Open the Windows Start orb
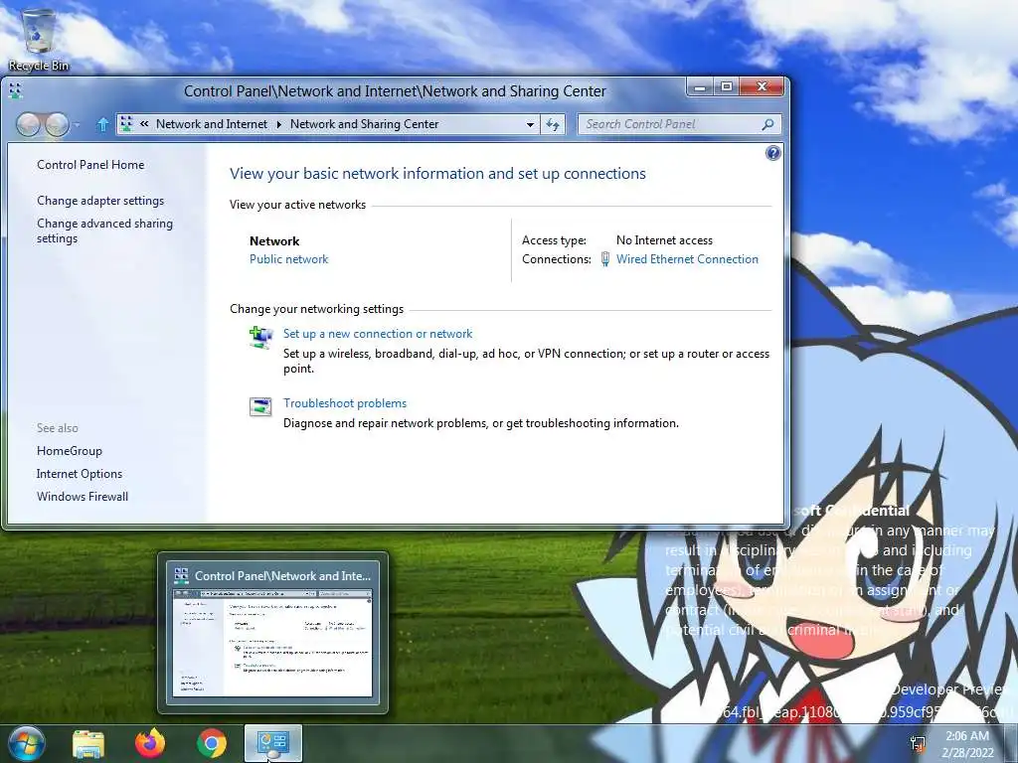Viewport: 1018px width, 763px height. click(26, 743)
